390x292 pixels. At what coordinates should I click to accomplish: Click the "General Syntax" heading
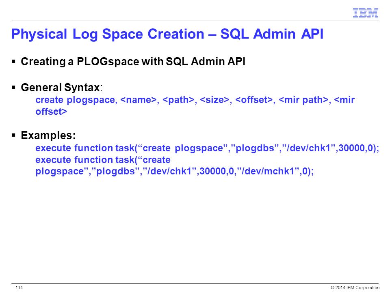coord(61,88)
